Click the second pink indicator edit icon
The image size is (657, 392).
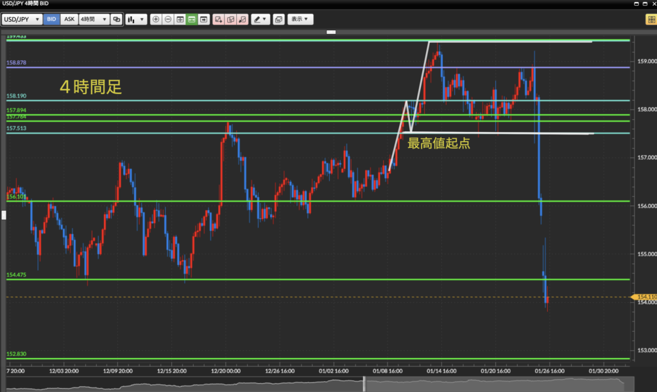pyautogui.click(x=230, y=19)
